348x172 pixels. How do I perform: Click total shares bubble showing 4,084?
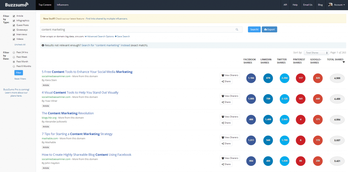point(337,120)
